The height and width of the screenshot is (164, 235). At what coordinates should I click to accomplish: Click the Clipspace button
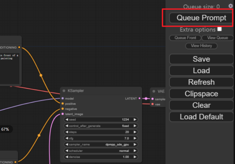coord(201,94)
